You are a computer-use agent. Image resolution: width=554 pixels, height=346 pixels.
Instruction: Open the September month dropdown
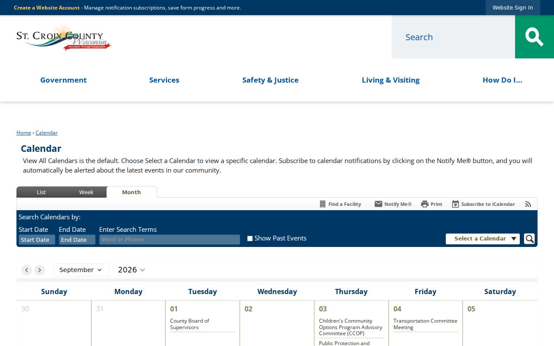(x=81, y=270)
